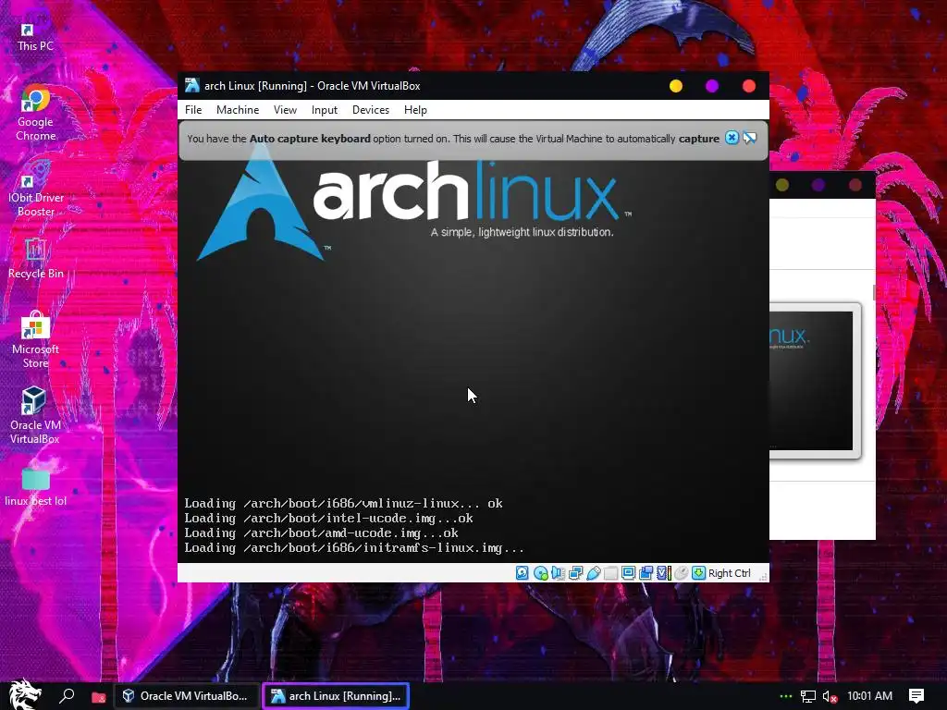Select the Oracle VM VirtualBox desktop shortcut
The width and height of the screenshot is (947, 710).
[35, 416]
